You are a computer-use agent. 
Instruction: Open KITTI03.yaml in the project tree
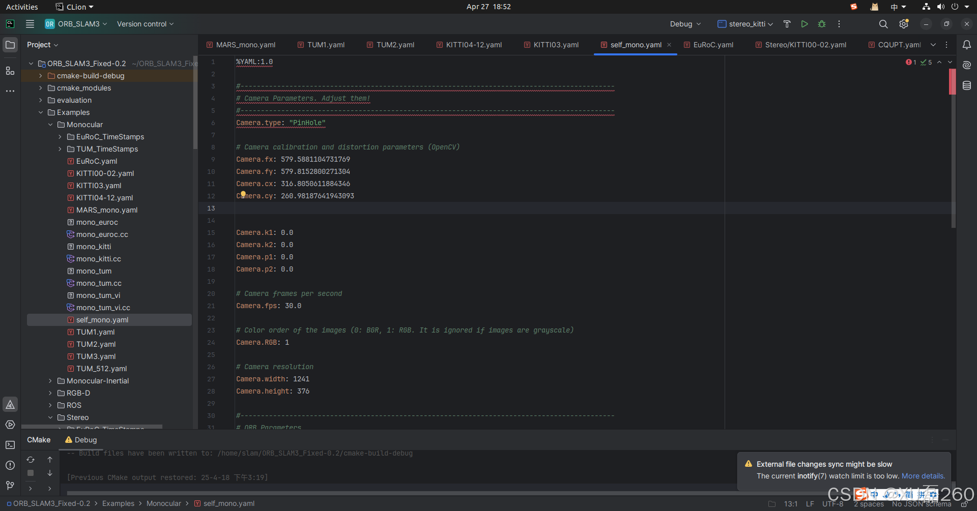point(99,186)
